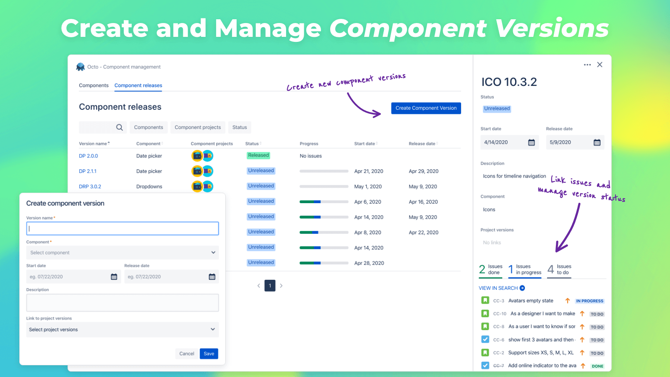Open calendar for ICO release date 5/9/2020

pyautogui.click(x=597, y=142)
